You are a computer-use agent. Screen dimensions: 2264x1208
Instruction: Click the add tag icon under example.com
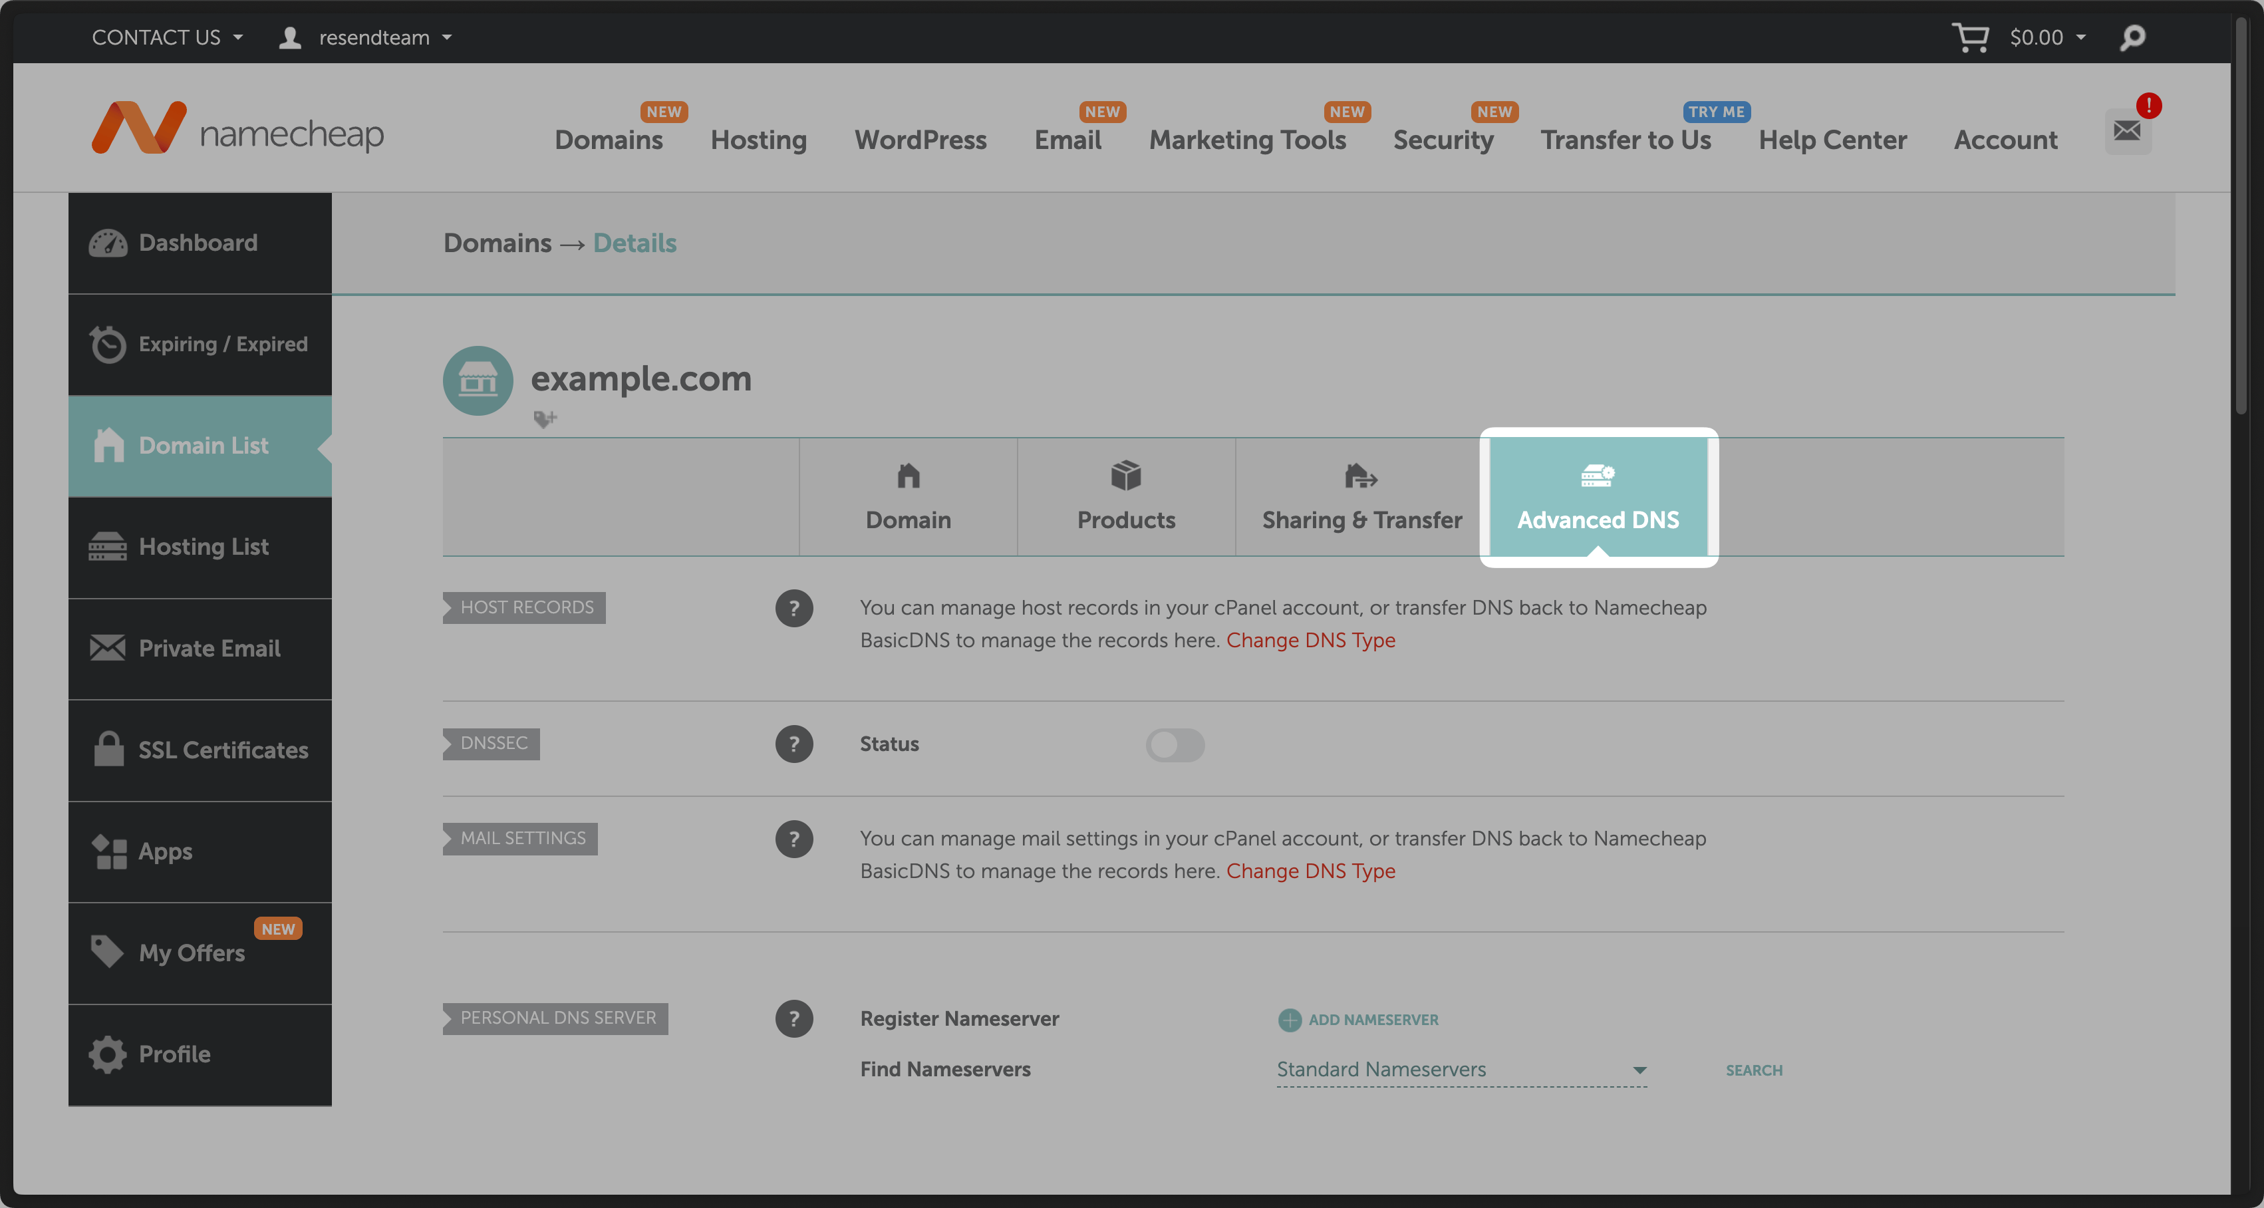pos(545,419)
